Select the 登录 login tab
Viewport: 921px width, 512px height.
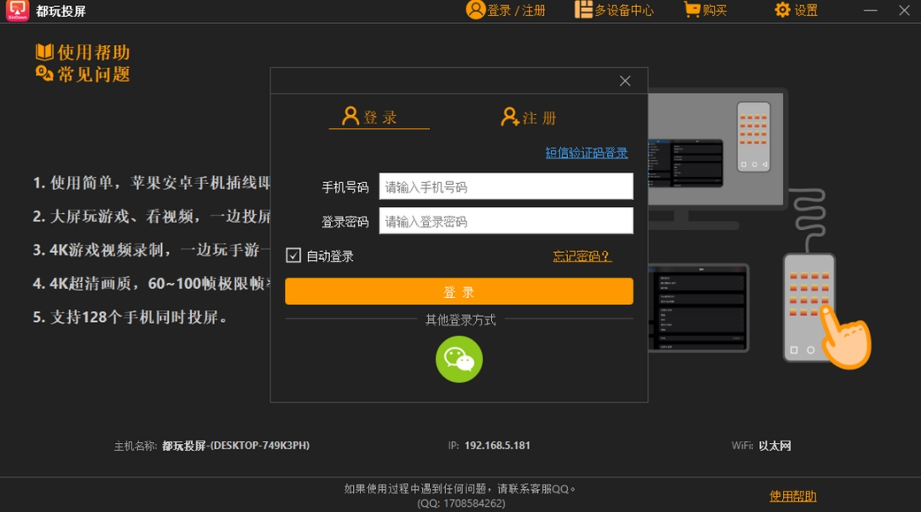(378, 117)
